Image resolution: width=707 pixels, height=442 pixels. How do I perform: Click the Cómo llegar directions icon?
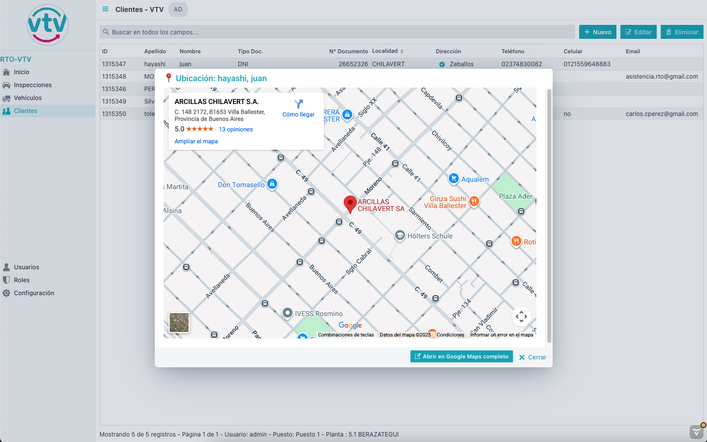point(299,105)
